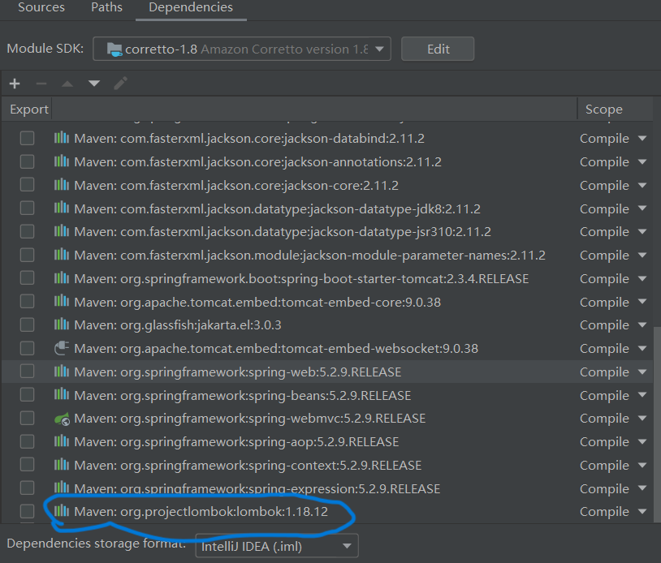Check Export box for spring-context

(28, 465)
